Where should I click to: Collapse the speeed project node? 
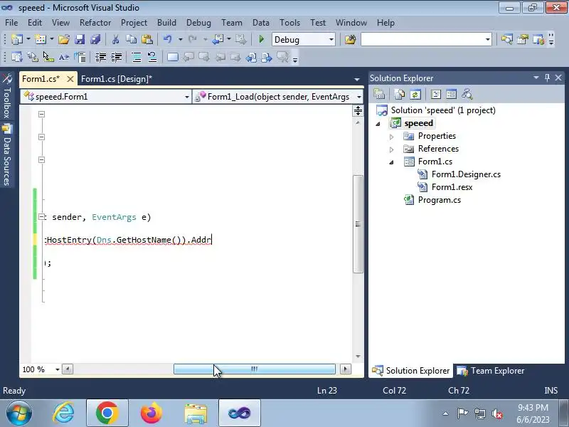(378, 124)
